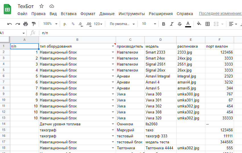Select cell Умка 308
Screen dimensions: 242x153
(160, 112)
